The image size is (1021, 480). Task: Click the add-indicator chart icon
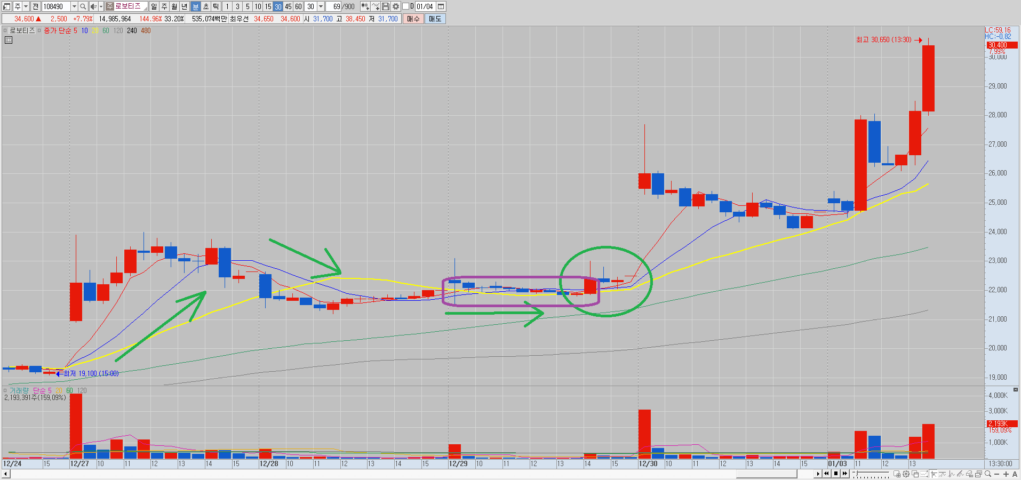pyautogui.click(x=365, y=6)
